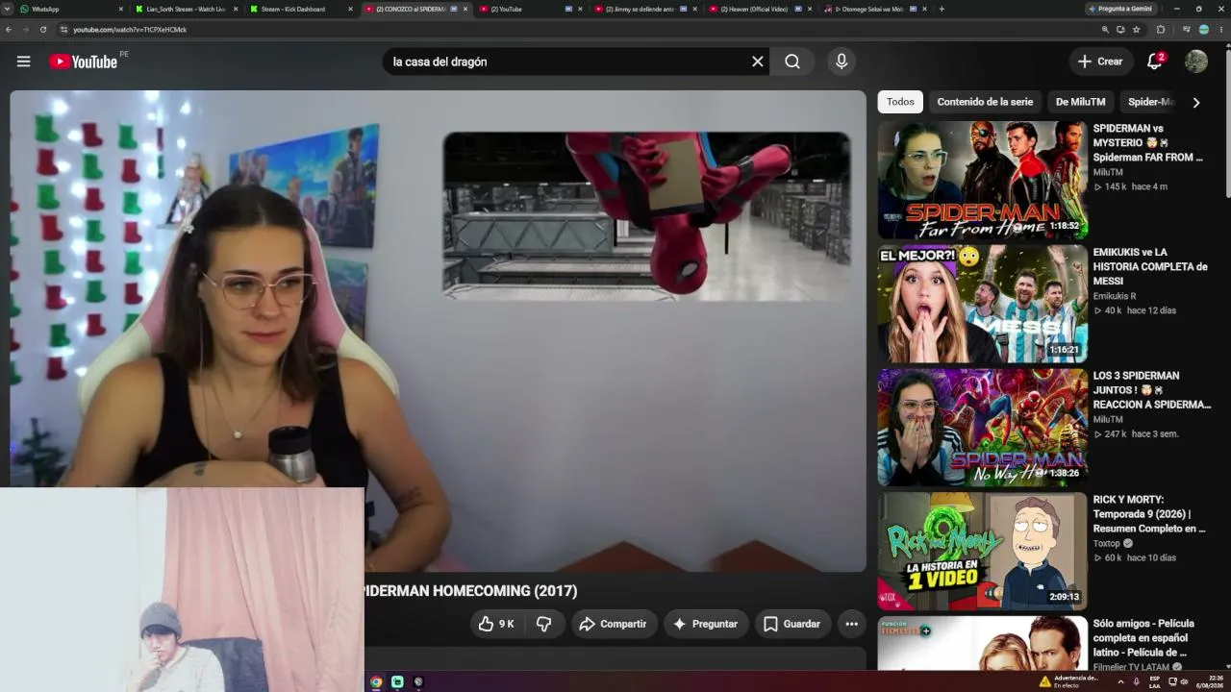1231x692 pixels.
Task: Open the Spider-Man No Way Home thumbnail
Action: [x=982, y=428]
